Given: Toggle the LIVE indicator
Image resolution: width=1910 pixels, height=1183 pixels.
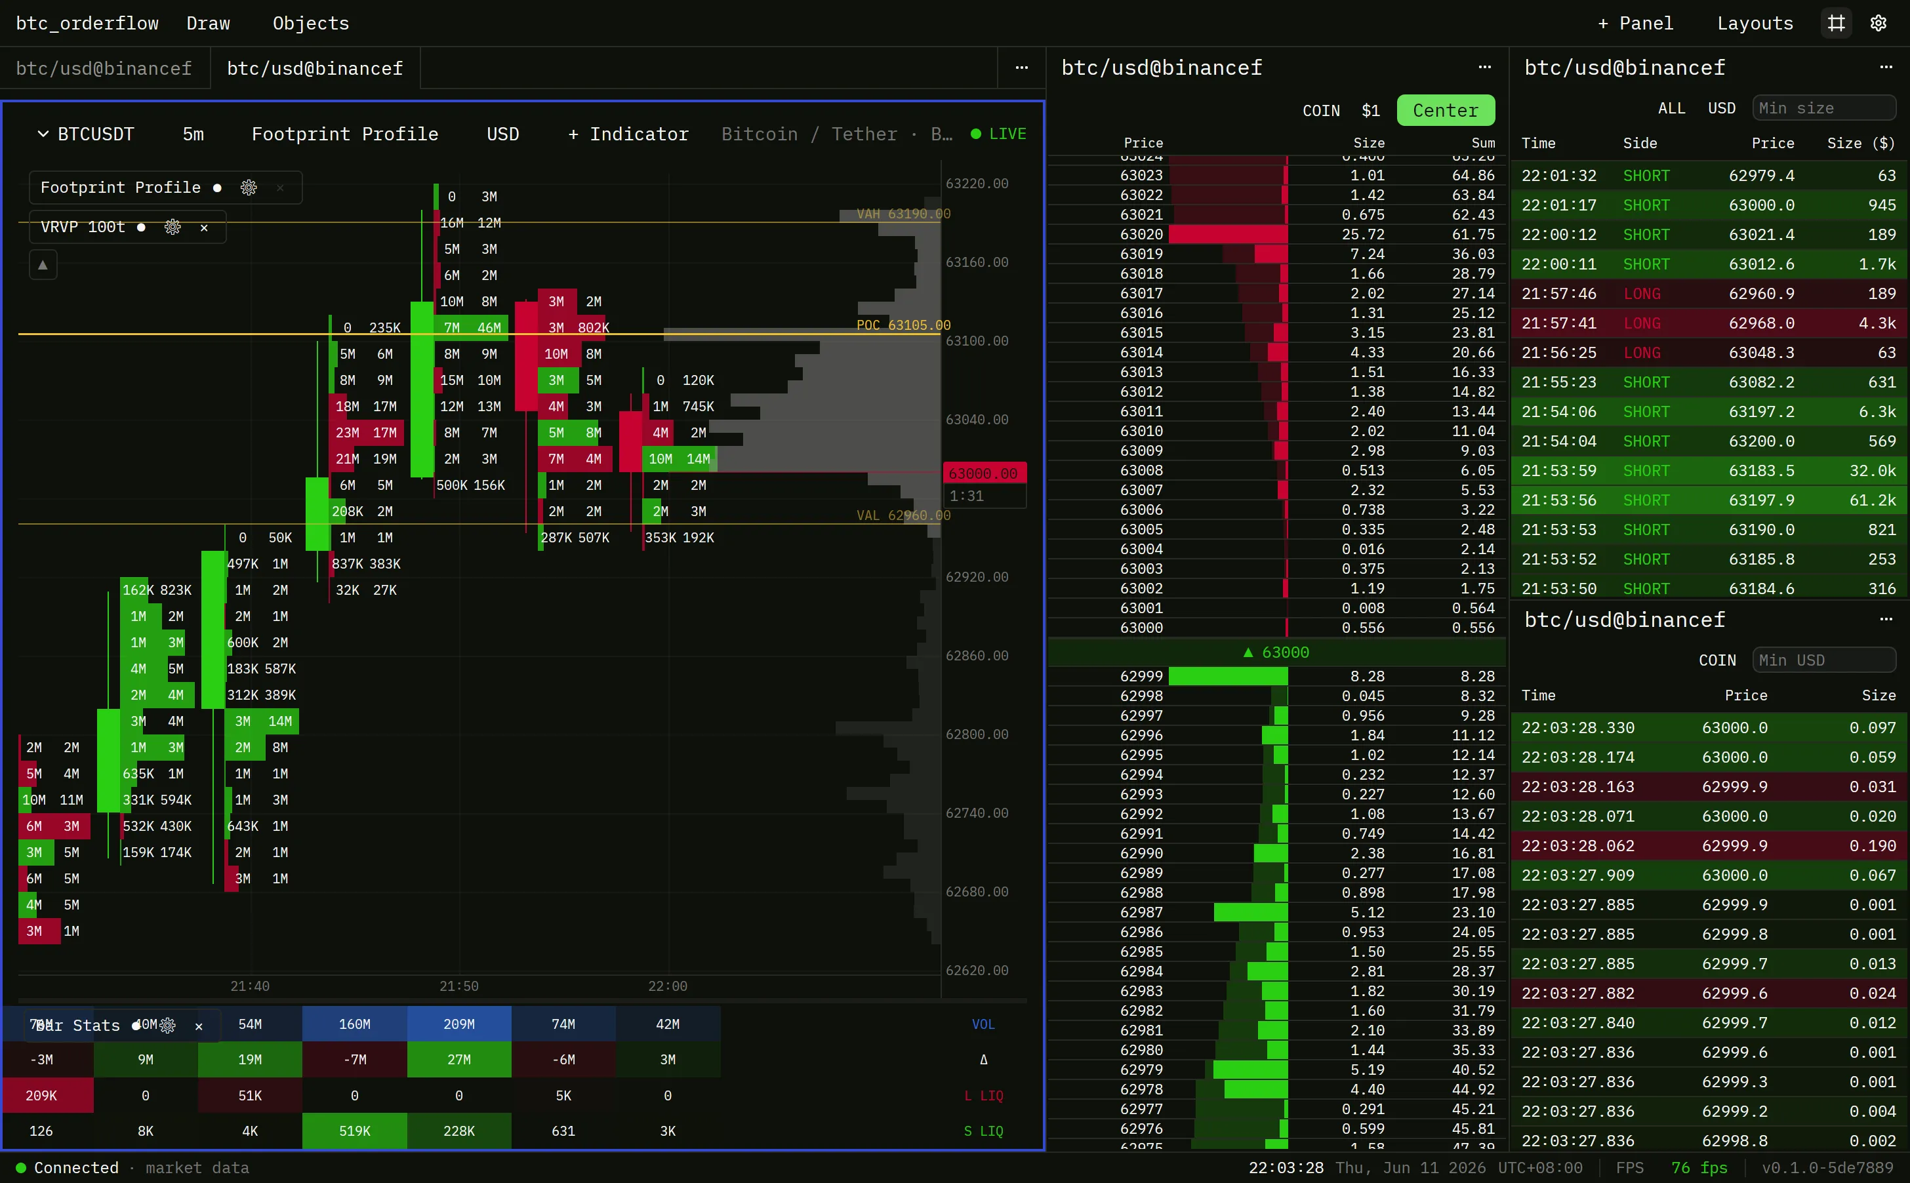Looking at the screenshot, I should point(998,134).
